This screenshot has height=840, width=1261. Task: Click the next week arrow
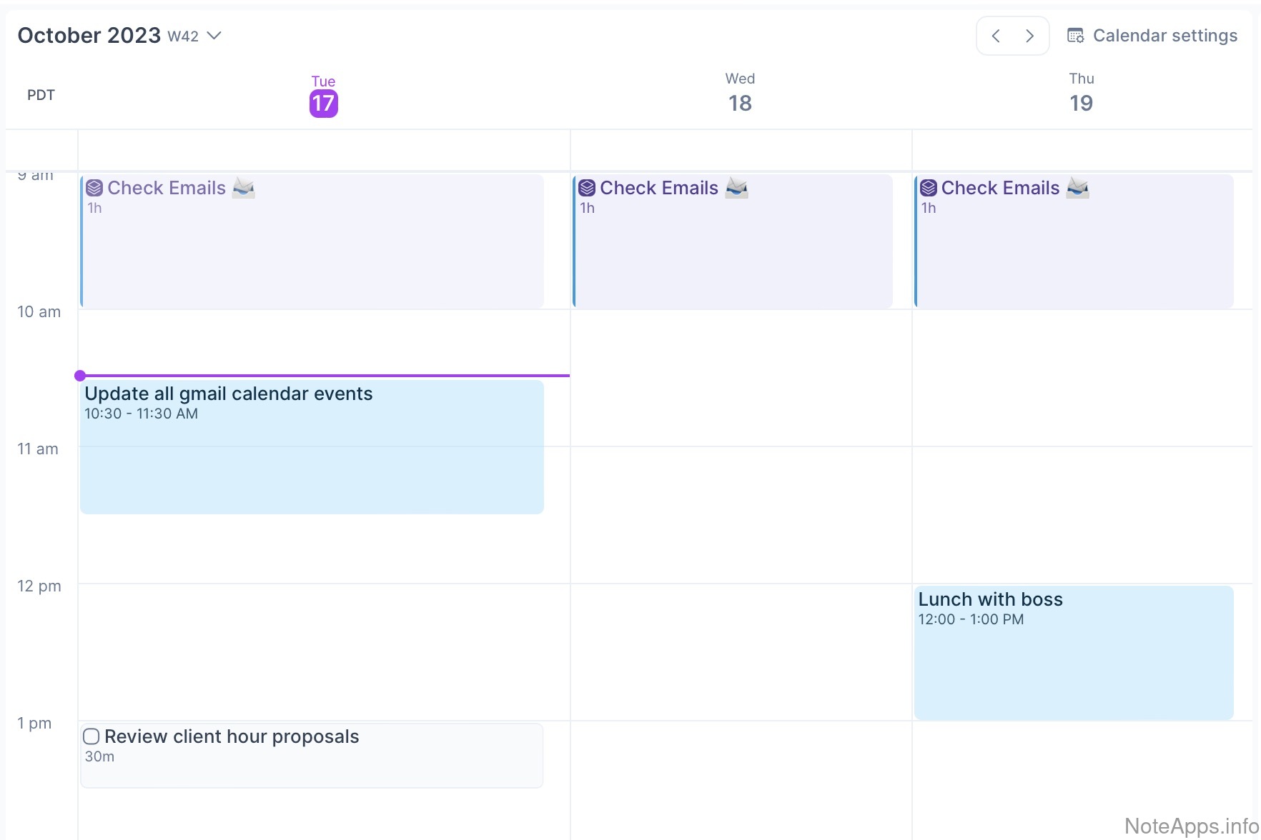pos(1029,36)
